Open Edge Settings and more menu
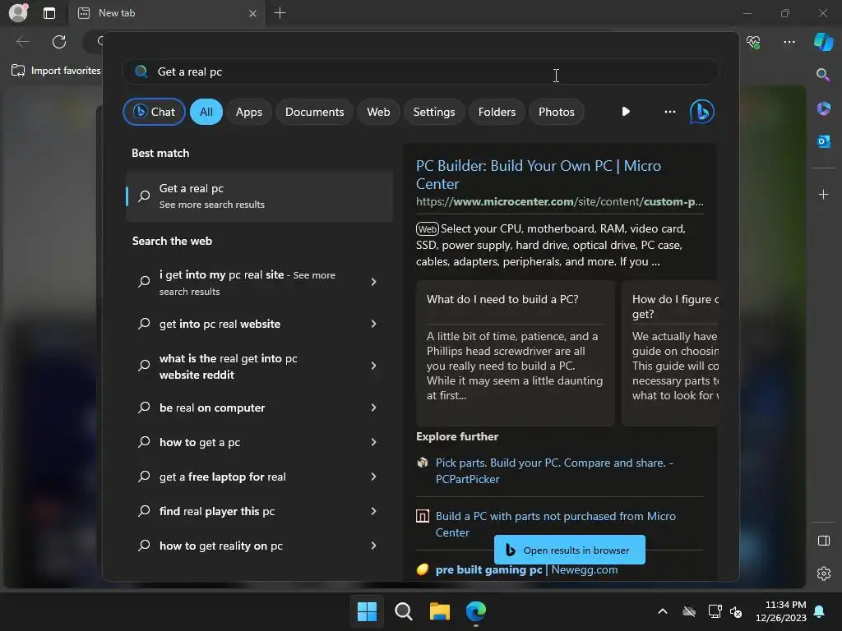 pos(789,42)
